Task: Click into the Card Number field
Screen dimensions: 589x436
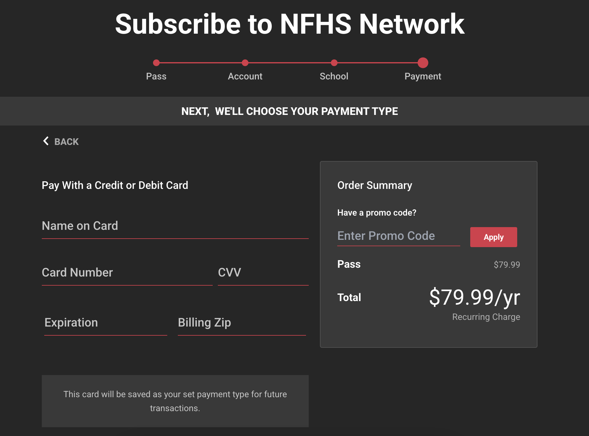Action: [x=127, y=273]
